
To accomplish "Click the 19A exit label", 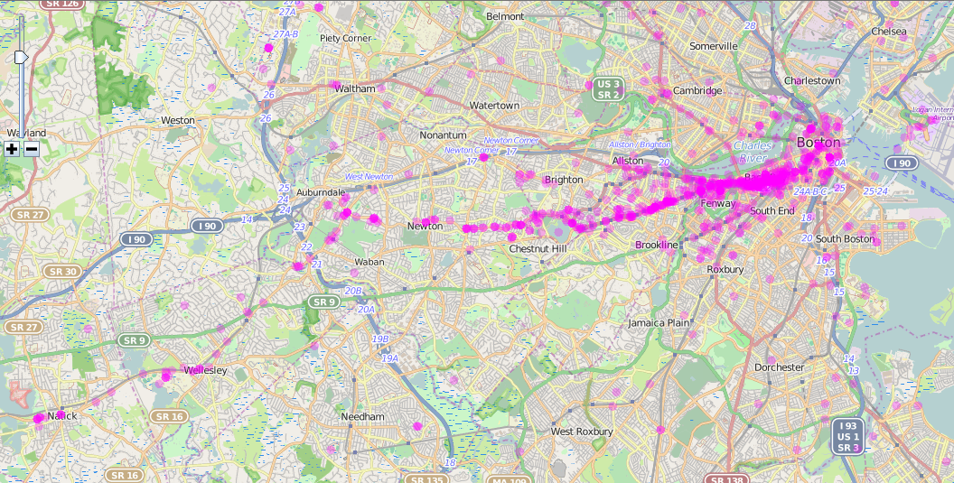I will (389, 358).
